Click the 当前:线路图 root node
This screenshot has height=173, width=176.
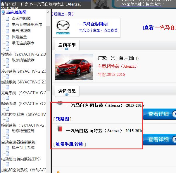[x=16, y=12]
